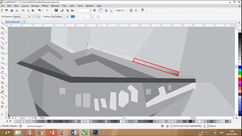Open the zoom level dropdown
Viewport: 242px width, 136px height.
point(90,10)
